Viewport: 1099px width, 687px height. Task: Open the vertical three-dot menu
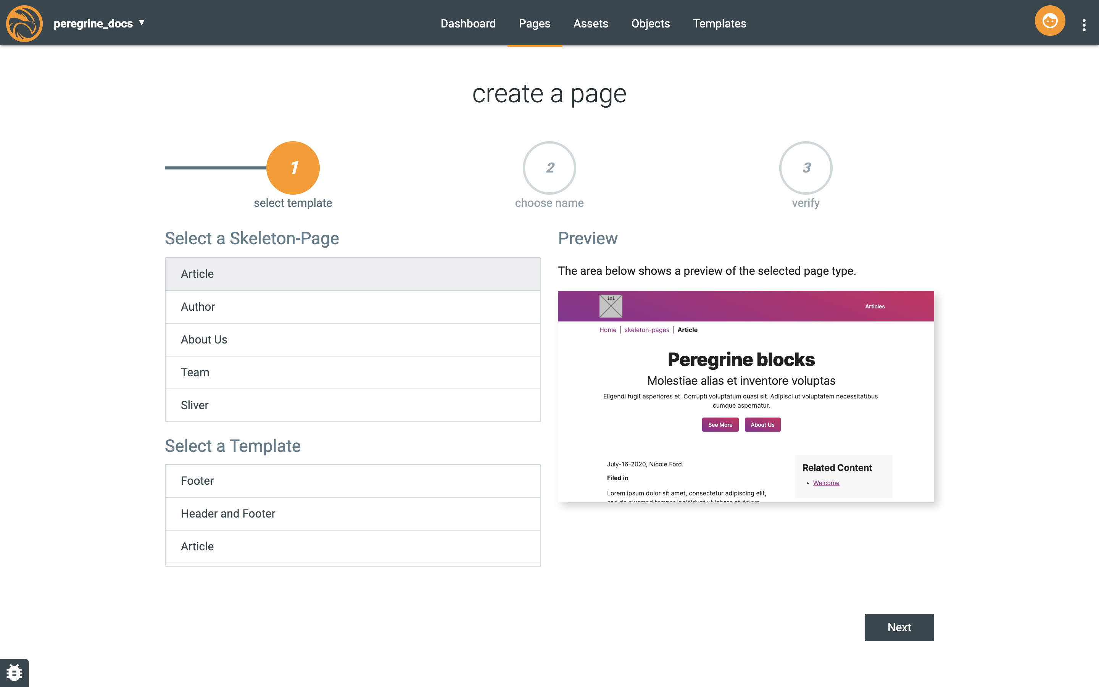[1084, 25]
